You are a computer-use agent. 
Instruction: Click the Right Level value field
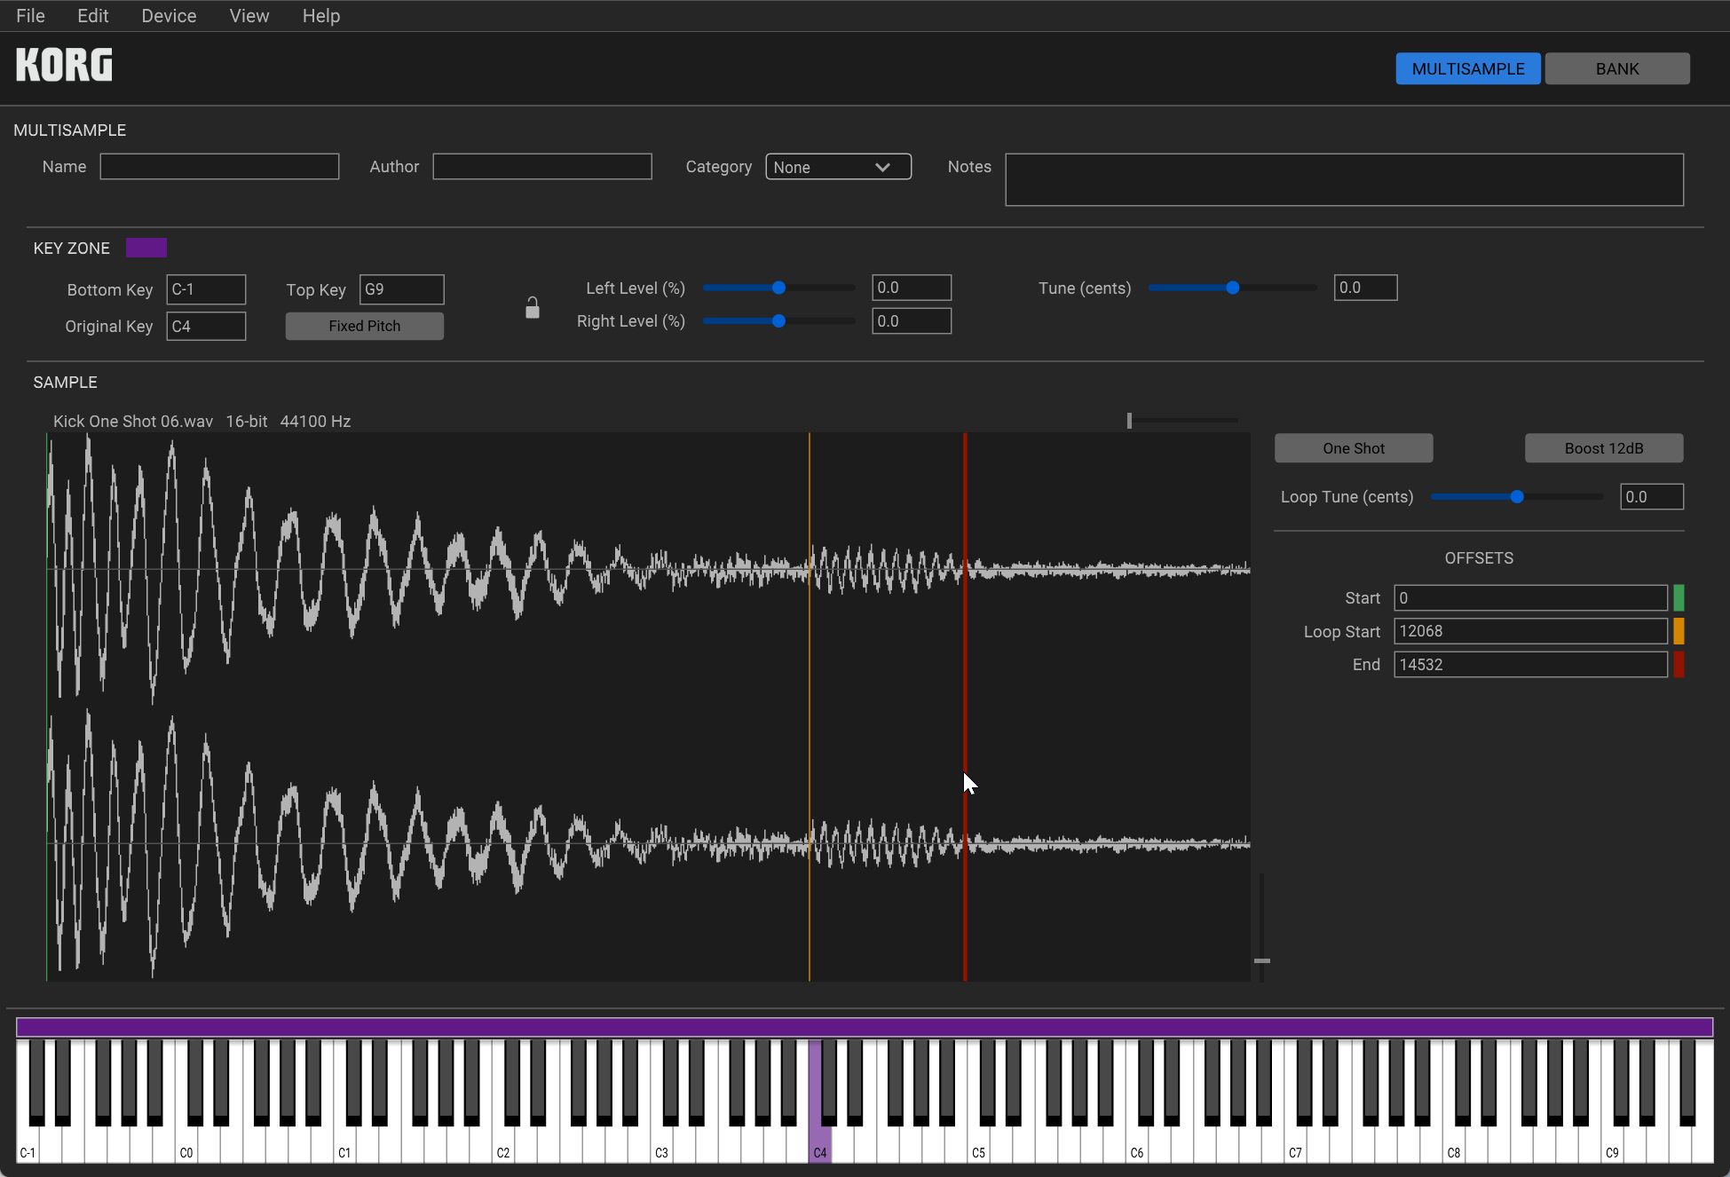point(912,321)
